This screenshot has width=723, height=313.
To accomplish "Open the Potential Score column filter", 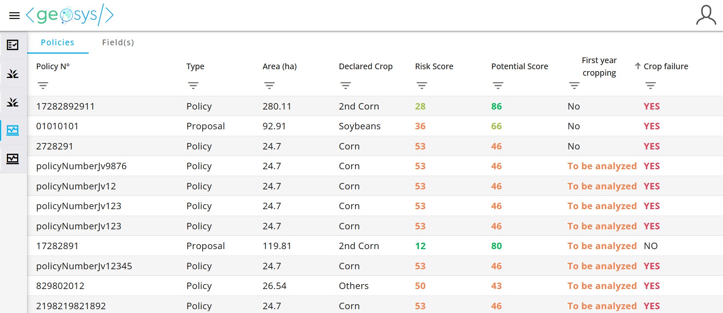I will click(498, 86).
